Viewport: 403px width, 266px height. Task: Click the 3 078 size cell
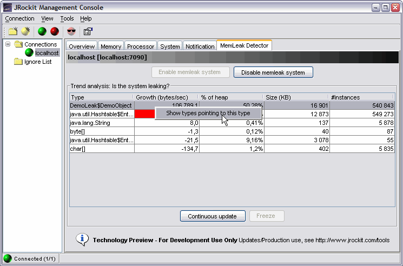click(x=297, y=140)
